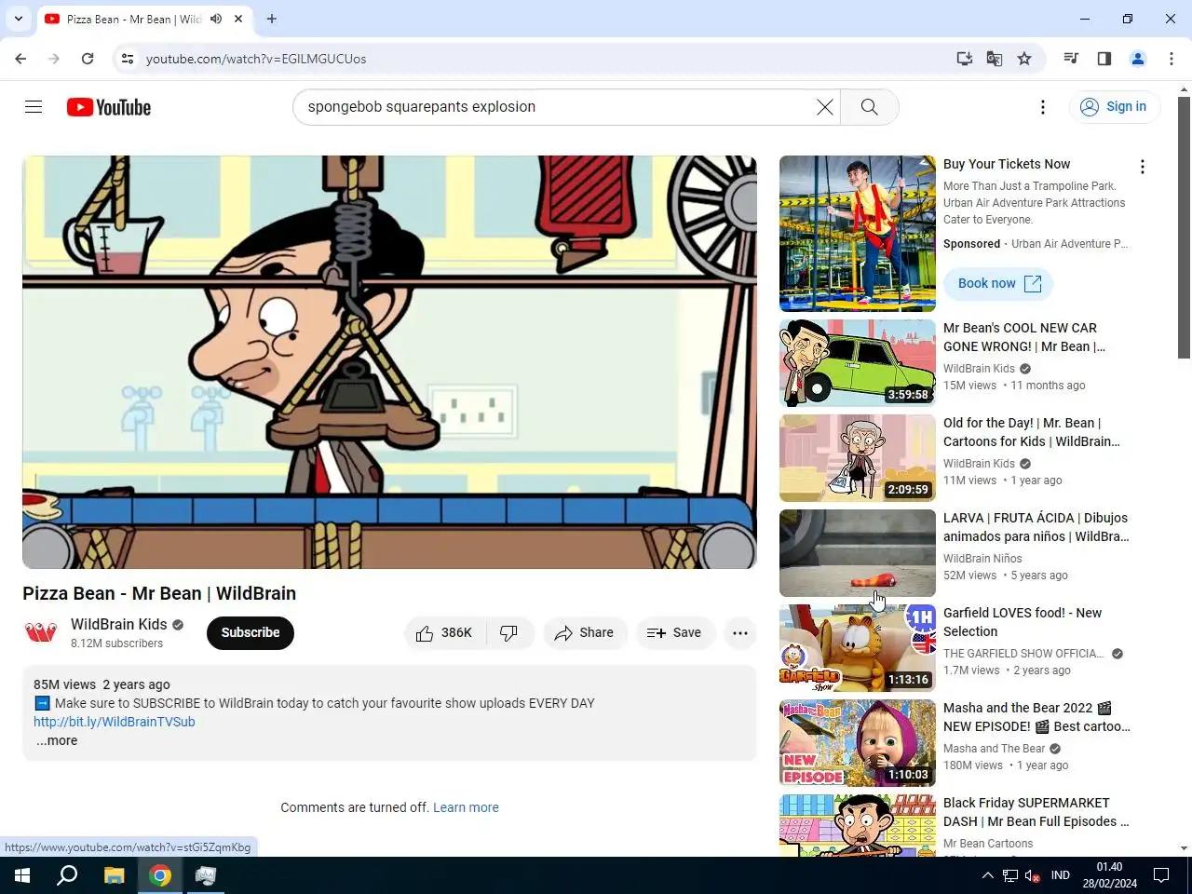Click the magnifier search button
Image resolution: width=1192 pixels, height=894 pixels.
[x=869, y=107]
